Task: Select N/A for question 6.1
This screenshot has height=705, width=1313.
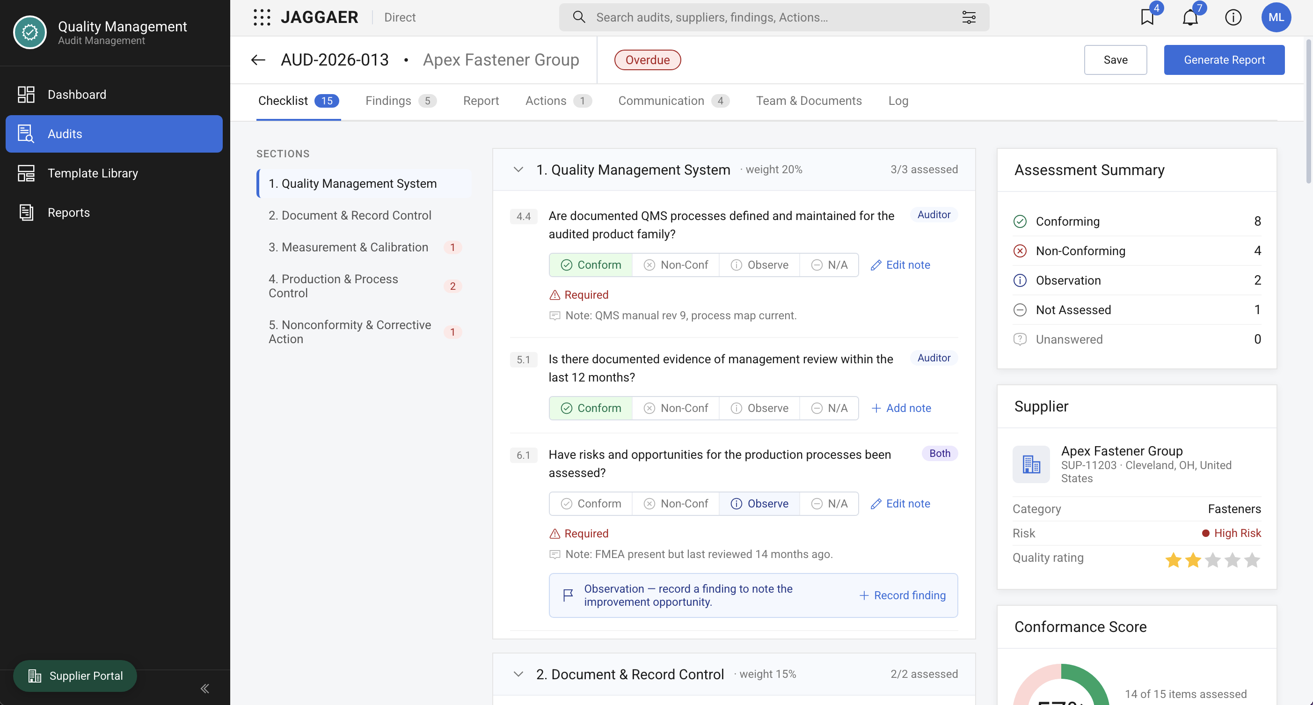Action: tap(829, 504)
